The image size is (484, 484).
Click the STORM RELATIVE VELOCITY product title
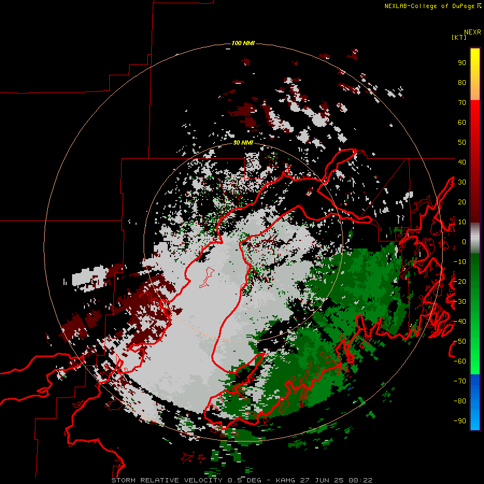point(167,480)
